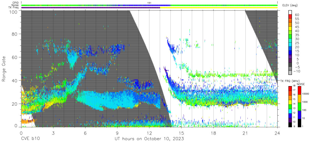The width and height of the screenshot is (312, 144).
Task: Click the purple segment of the TX Freq bar
Action: (x=91, y=8)
